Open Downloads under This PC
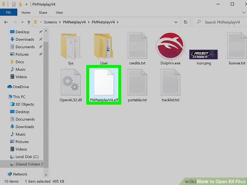This screenshot has width=247, height=185. tap(25, 127)
